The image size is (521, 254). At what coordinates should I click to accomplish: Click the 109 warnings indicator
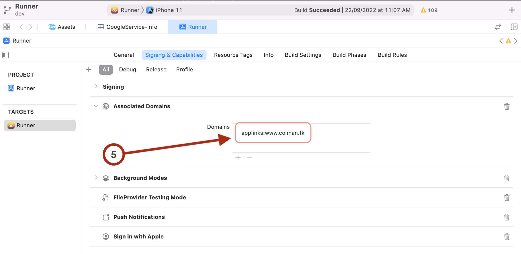(x=429, y=10)
